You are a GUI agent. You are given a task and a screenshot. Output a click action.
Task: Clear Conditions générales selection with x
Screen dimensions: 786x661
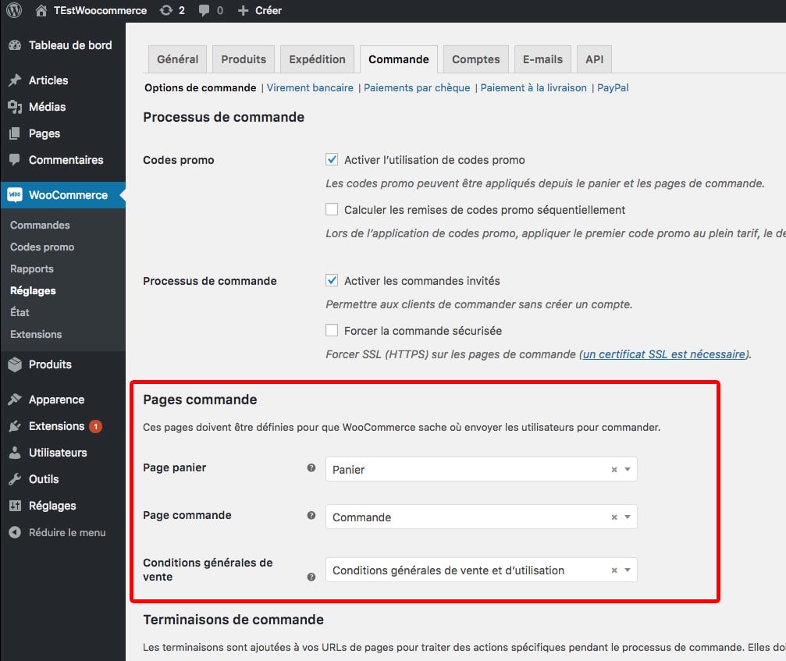(614, 570)
